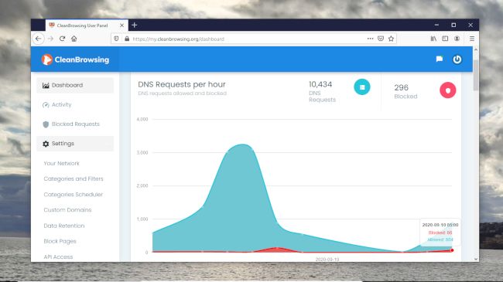Click scrollbar down arrow
Image resolution: width=503 pixels, height=282 pixels.
coord(476,259)
